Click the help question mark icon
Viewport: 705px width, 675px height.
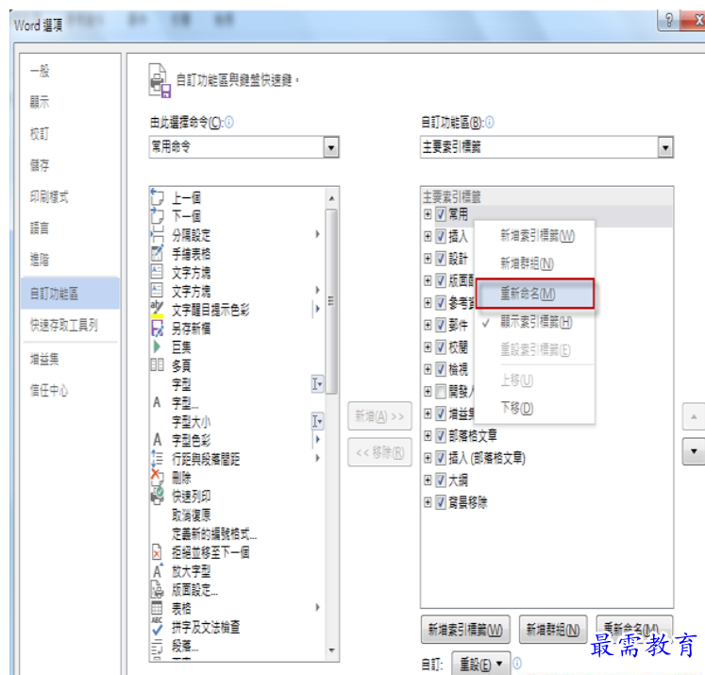tap(669, 20)
